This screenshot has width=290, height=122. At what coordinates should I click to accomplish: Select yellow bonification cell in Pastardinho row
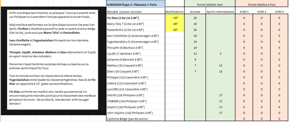(174, 30)
